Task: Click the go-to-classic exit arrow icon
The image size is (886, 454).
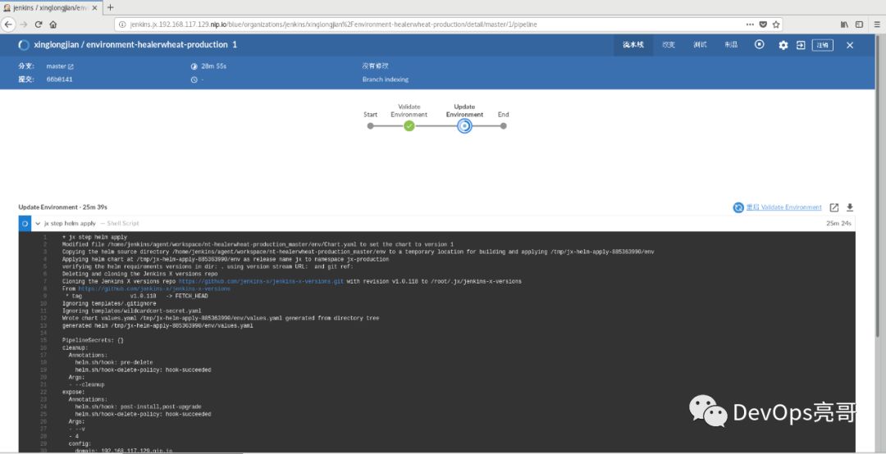Action: [x=801, y=45]
